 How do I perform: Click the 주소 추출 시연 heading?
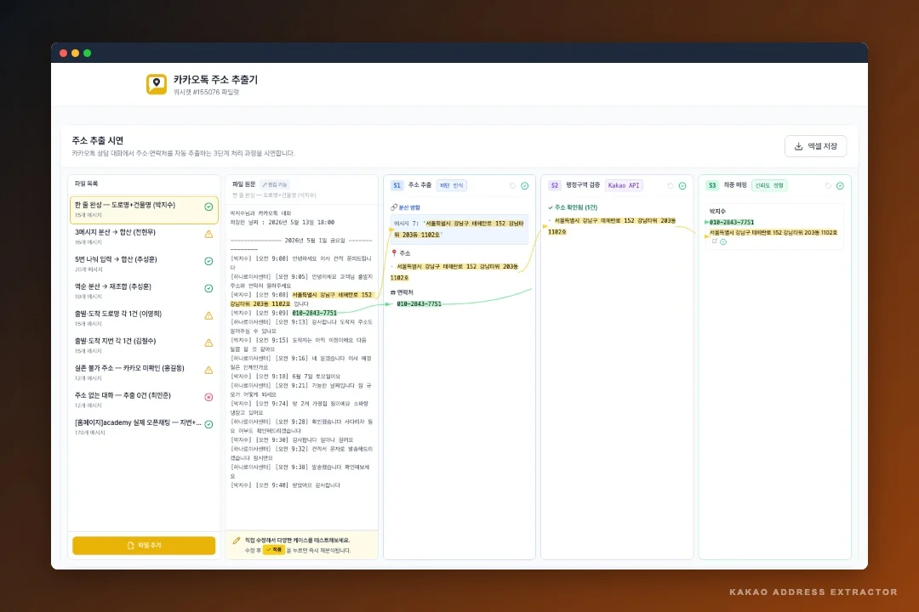tap(97, 140)
